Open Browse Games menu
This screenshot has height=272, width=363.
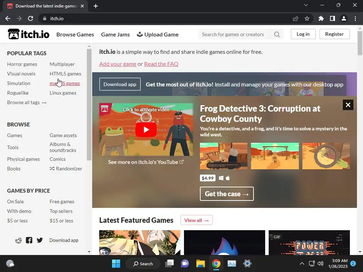coord(75,34)
